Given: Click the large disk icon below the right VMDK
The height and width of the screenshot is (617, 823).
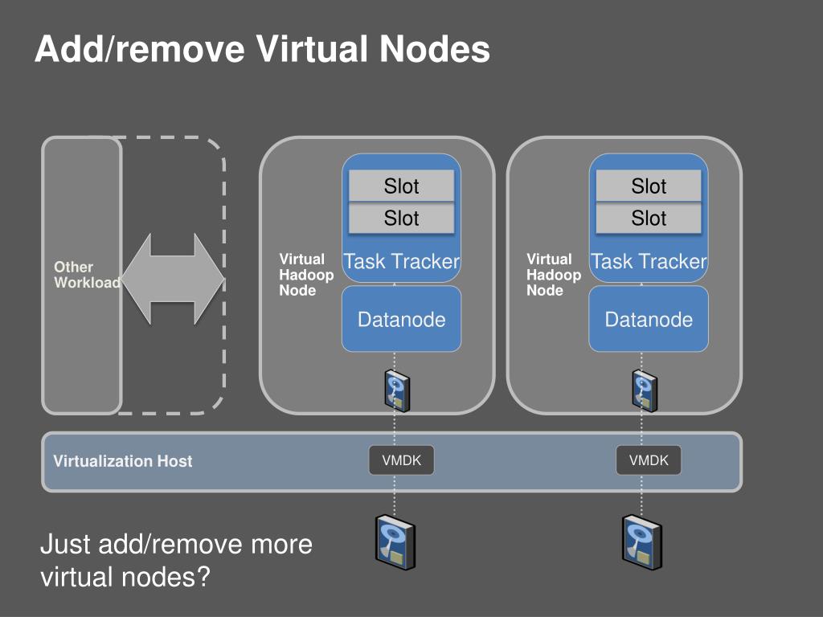Looking at the screenshot, I should coord(642,542).
